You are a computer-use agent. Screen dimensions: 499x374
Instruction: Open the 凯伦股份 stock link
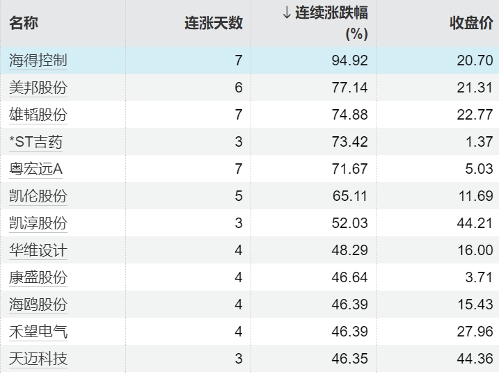coord(38,196)
